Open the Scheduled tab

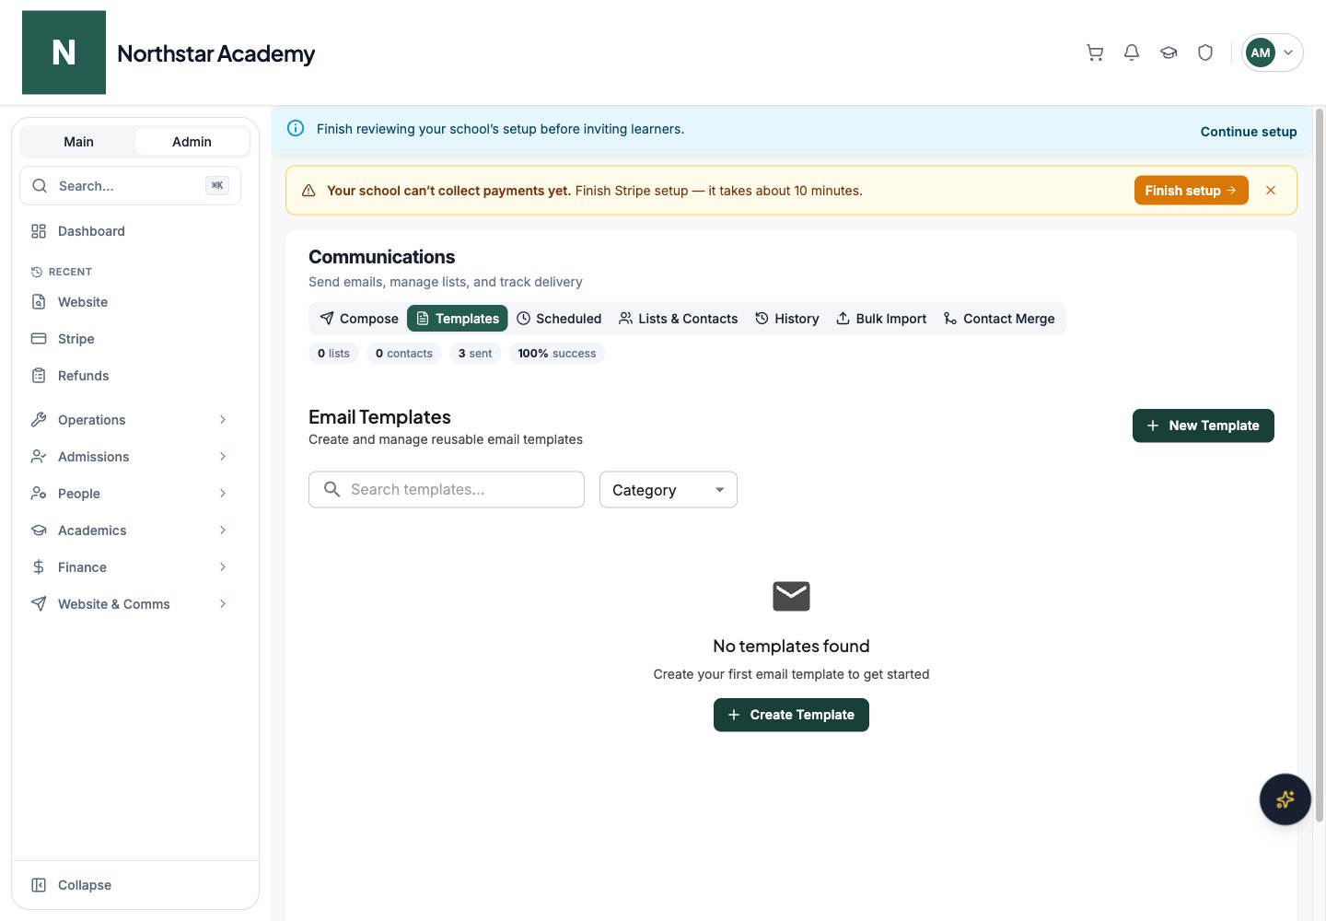(x=559, y=319)
